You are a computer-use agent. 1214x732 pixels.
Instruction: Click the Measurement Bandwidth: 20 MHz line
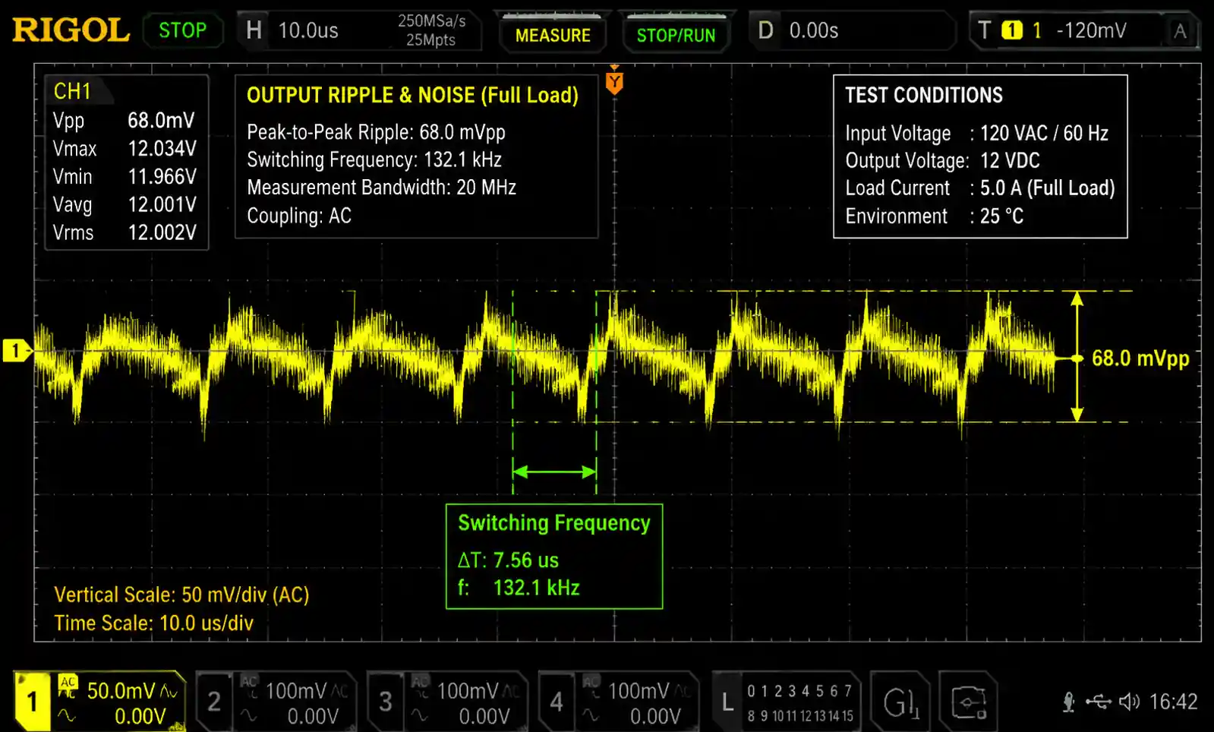[x=381, y=188]
